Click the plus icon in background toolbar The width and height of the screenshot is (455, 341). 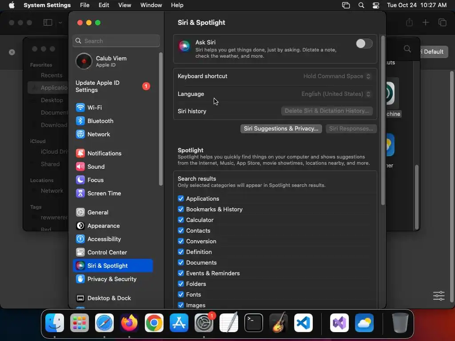click(425, 22)
